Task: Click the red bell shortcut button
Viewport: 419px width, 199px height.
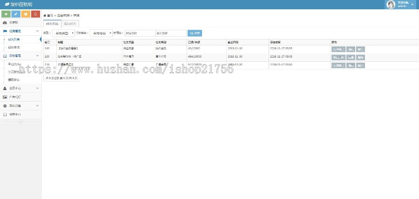Action: pos(35,14)
